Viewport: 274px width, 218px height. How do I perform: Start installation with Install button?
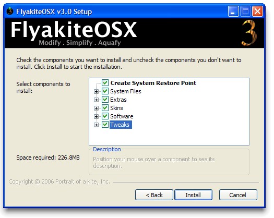pyautogui.click(x=193, y=195)
